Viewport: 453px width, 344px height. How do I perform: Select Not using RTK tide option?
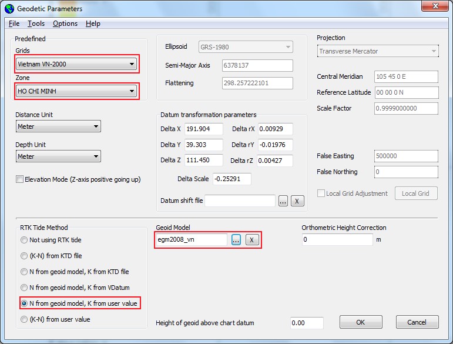24,240
